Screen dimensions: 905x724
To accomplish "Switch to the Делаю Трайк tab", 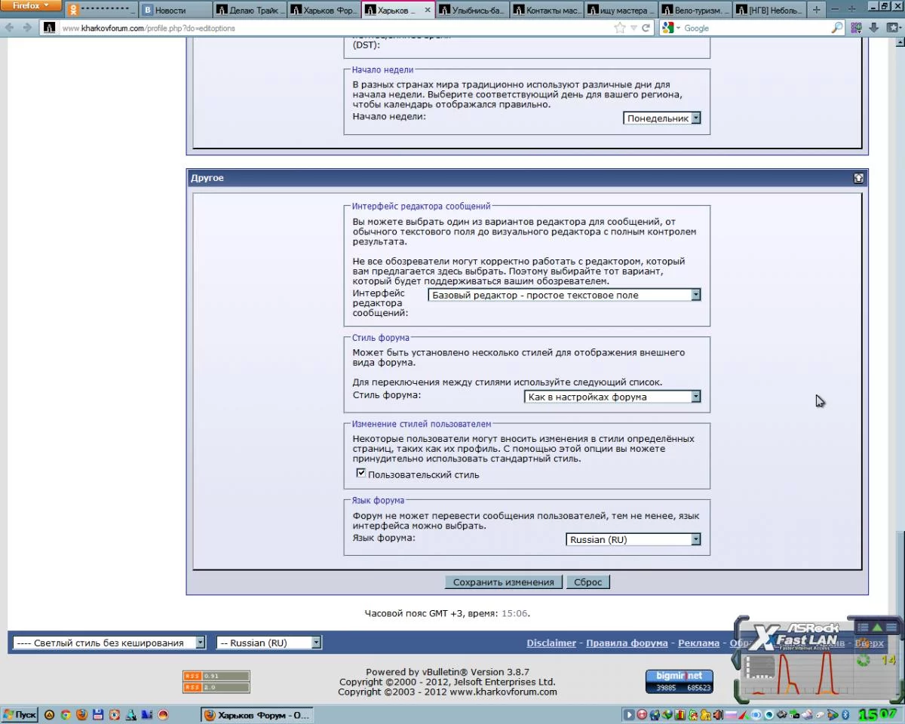I will click(x=250, y=11).
